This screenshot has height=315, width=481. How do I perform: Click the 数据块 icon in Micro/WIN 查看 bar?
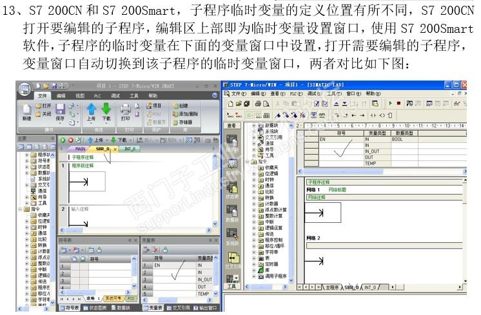pyautogui.click(x=232, y=211)
